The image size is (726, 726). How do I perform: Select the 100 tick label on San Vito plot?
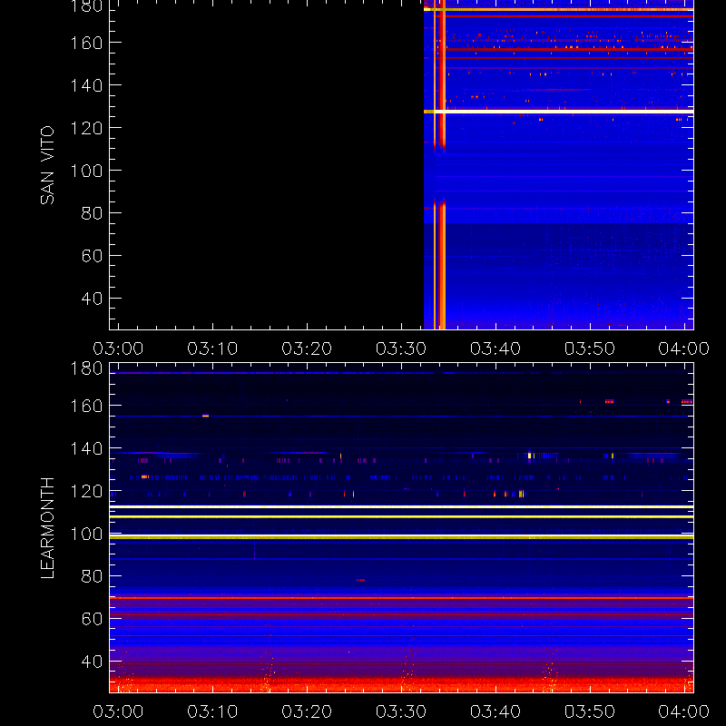click(x=86, y=171)
